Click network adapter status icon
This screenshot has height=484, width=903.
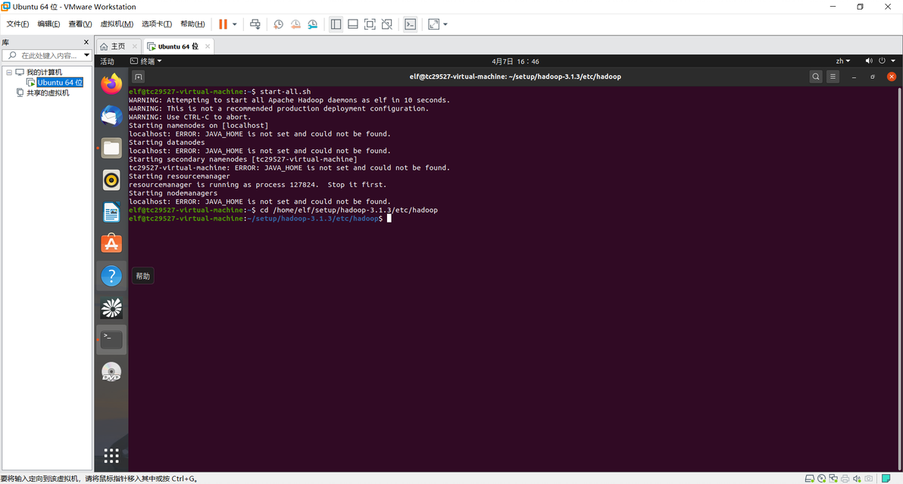[x=833, y=478]
